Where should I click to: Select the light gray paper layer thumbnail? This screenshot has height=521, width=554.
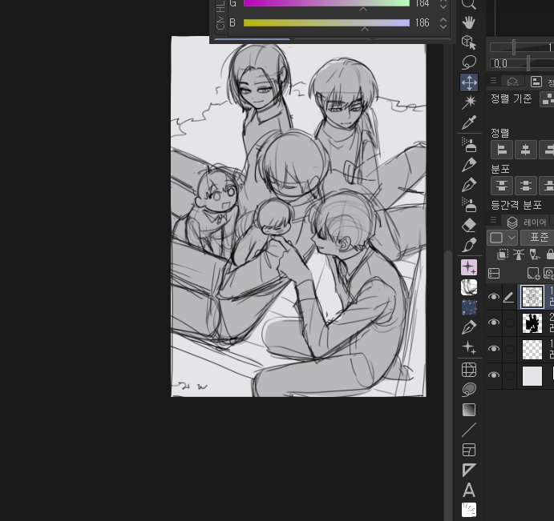point(532,375)
